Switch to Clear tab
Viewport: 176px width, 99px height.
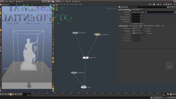163,26
